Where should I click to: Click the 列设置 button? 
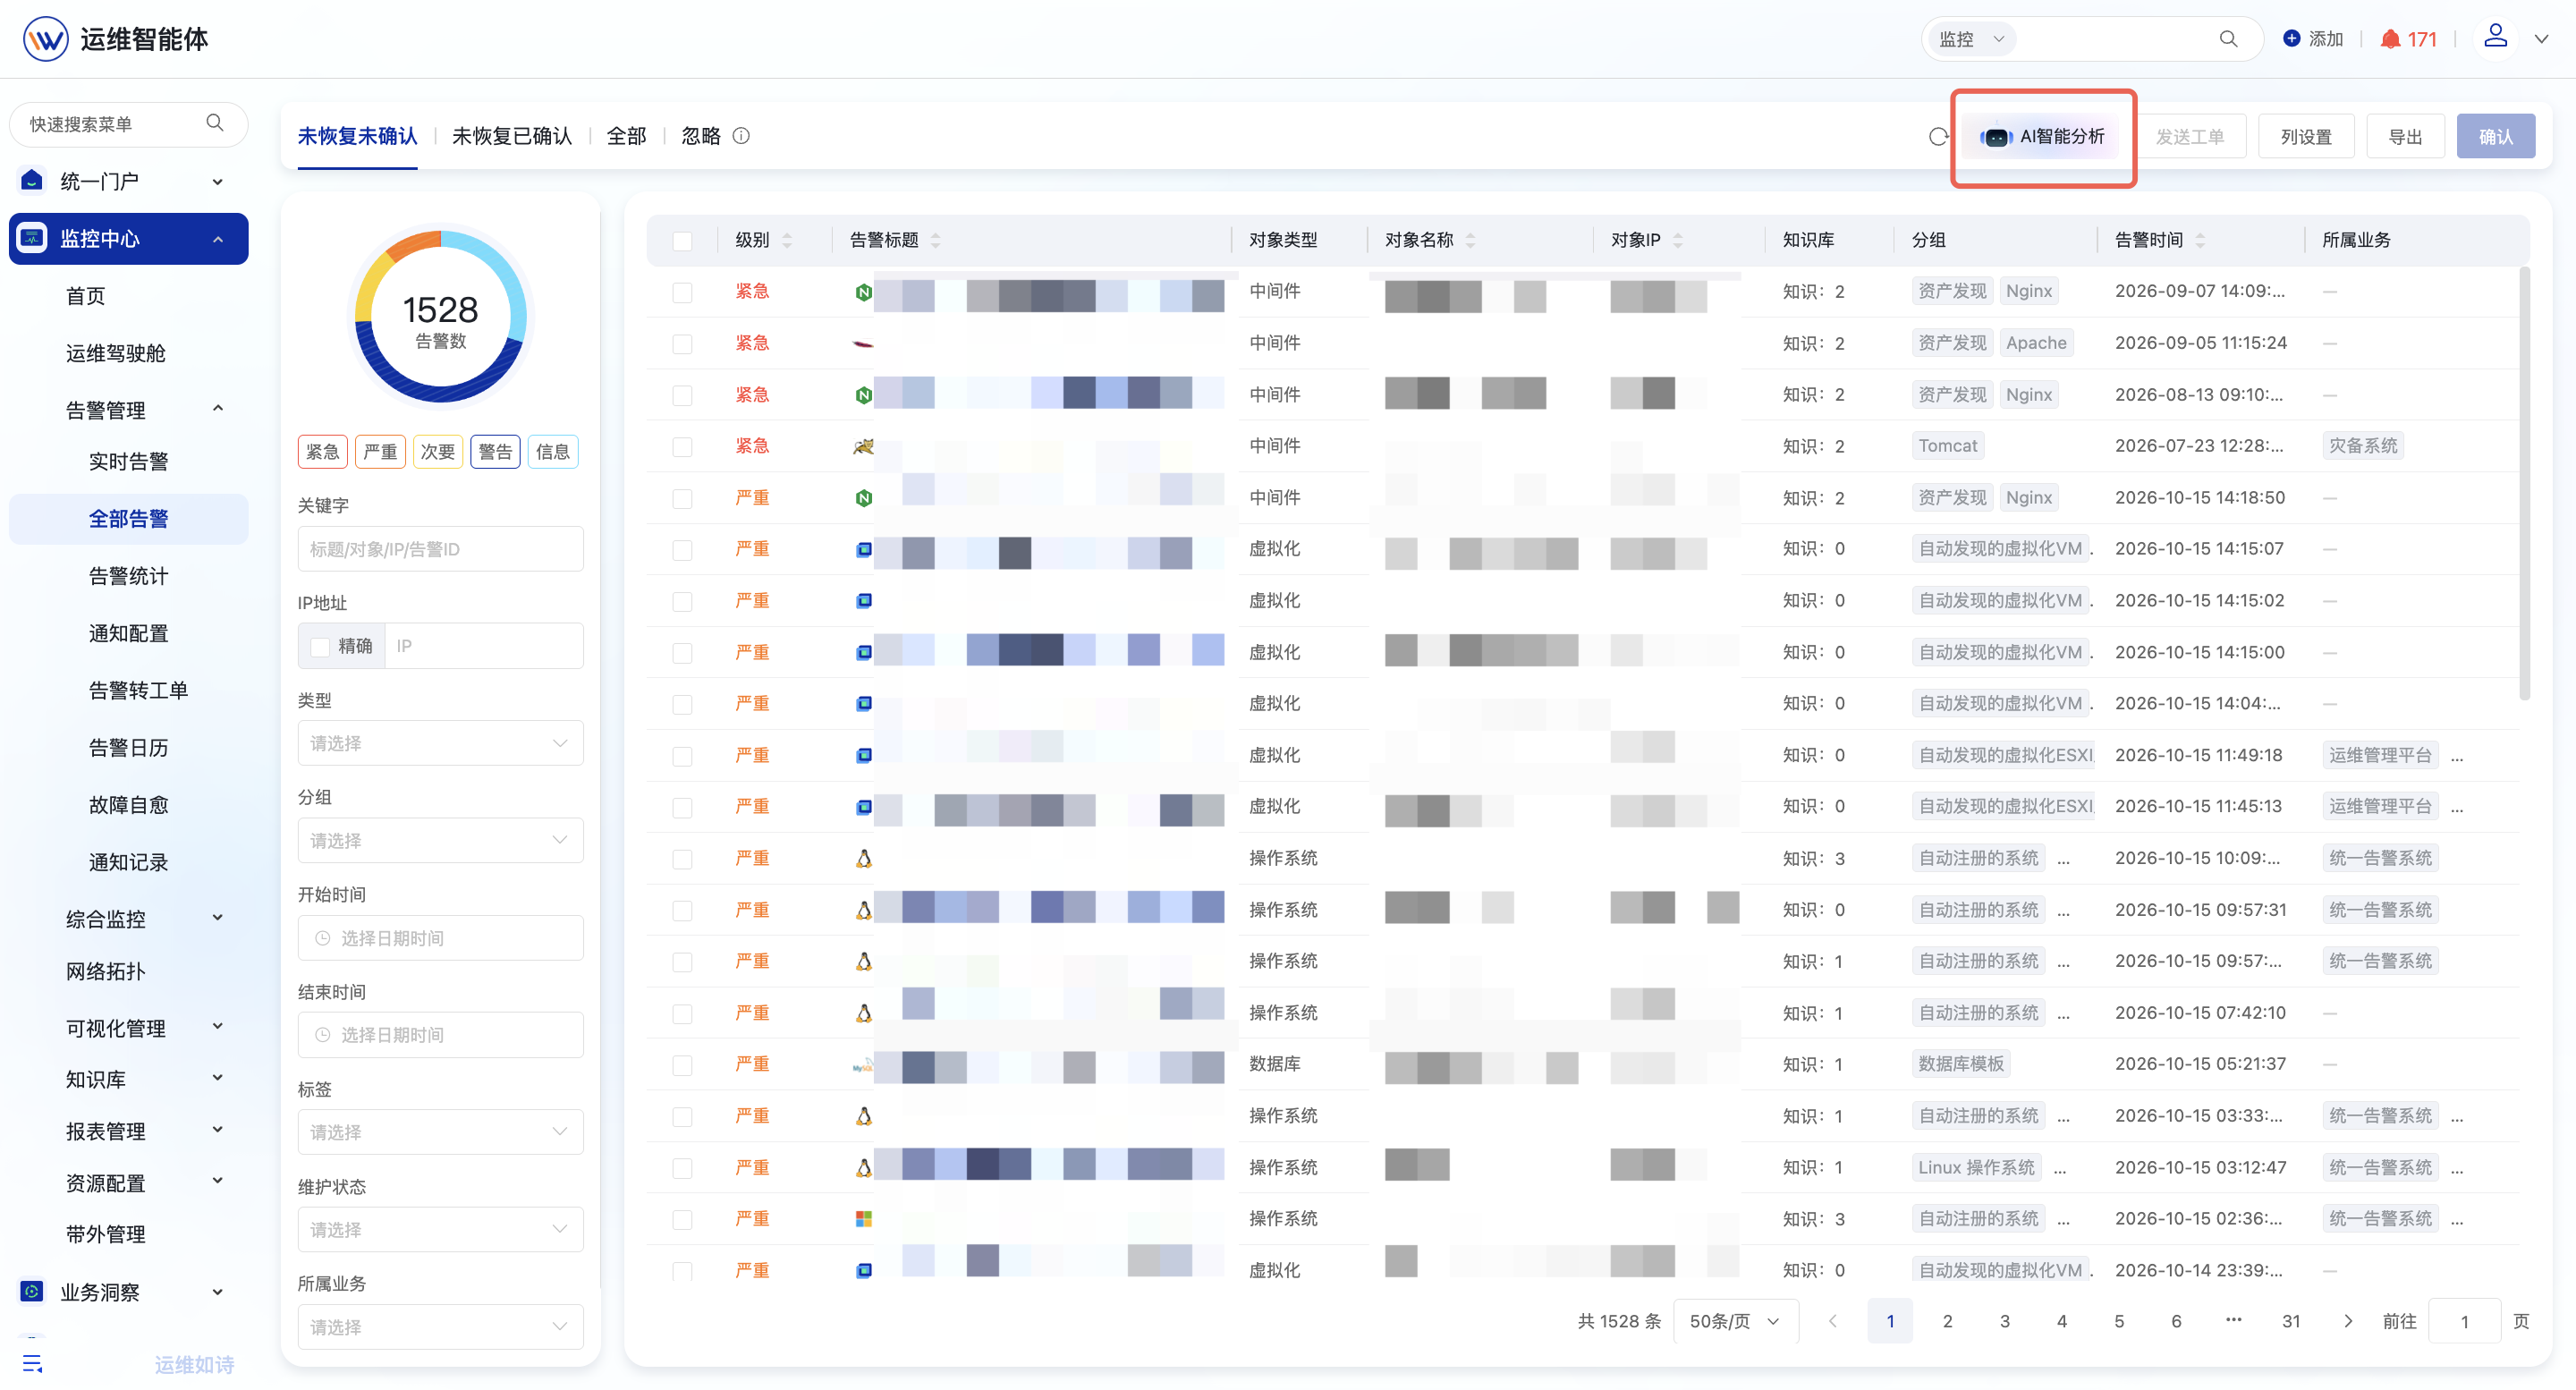2306,136
